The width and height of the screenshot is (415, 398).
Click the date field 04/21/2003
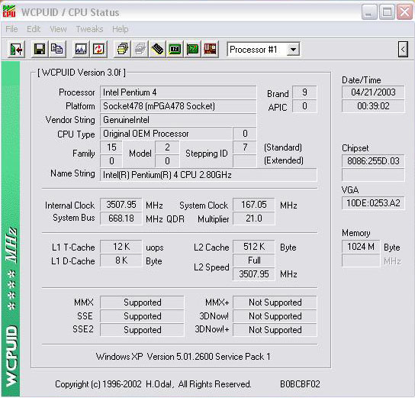point(373,92)
